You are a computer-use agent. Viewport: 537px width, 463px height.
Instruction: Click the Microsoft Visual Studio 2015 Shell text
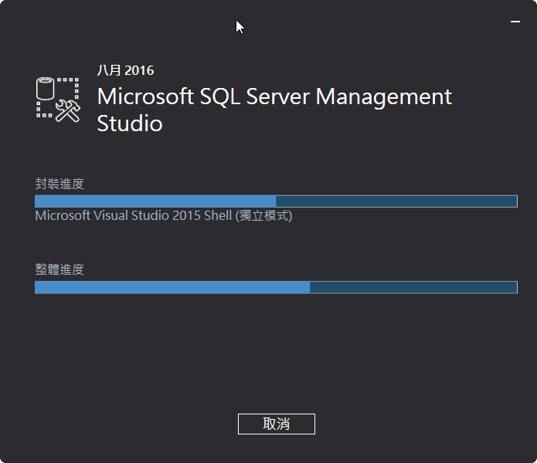point(134,216)
